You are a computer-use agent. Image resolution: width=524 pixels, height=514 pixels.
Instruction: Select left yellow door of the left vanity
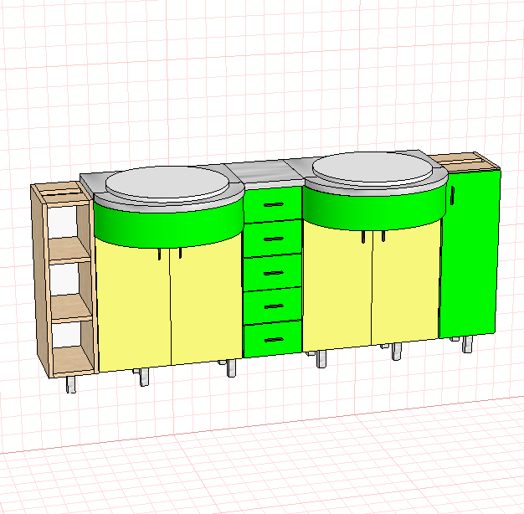click(x=134, y=307)
